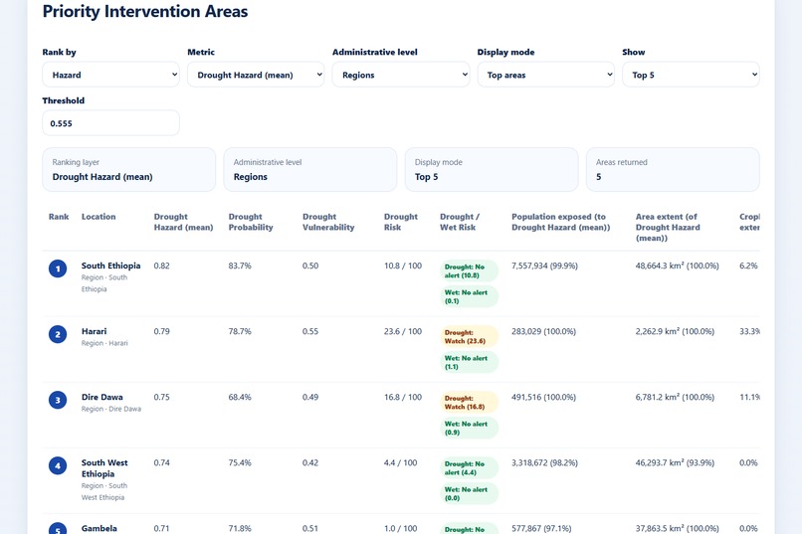Click Dire Dawa vulnerability value 0.49
802x534 pixels.
pos(310,397)
